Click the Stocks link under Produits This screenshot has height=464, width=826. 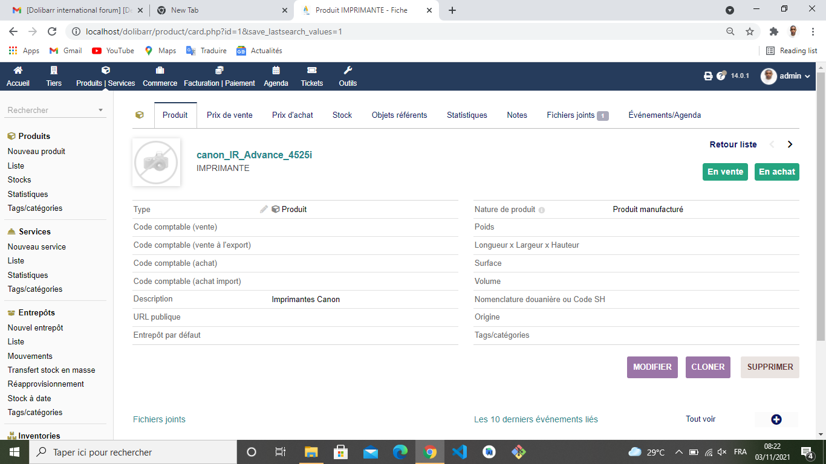click(19, 179)
